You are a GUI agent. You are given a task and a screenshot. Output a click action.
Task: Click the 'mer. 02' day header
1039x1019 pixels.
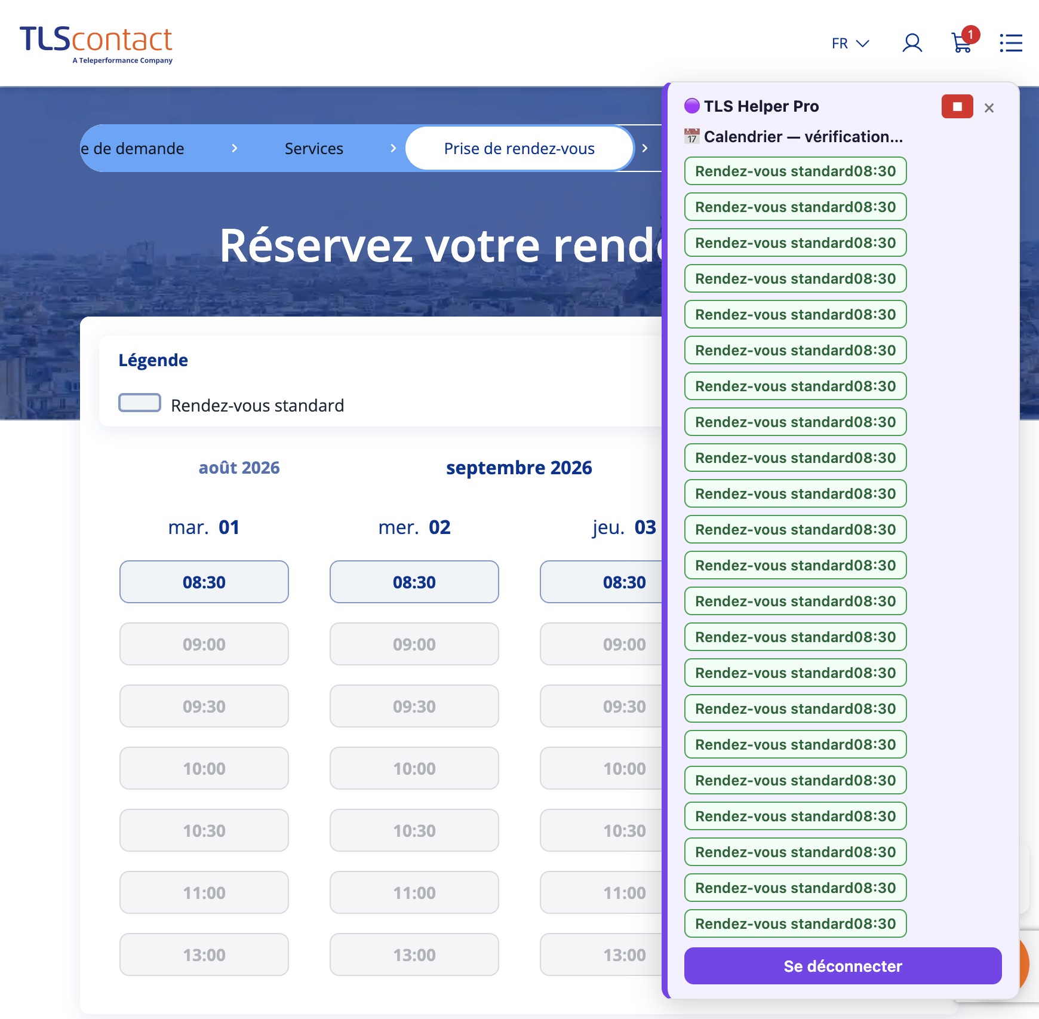tap(414, 527)
